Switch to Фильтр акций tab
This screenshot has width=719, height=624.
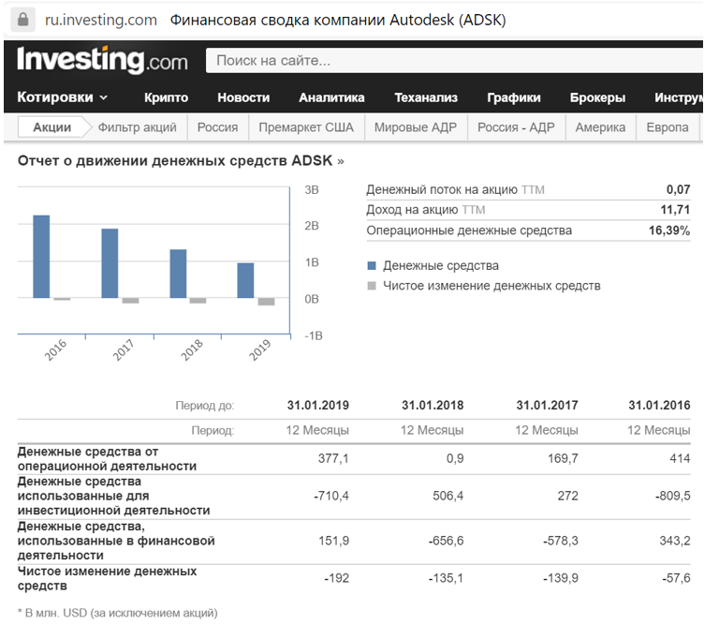pyautogui.click(x=138, y=127)
